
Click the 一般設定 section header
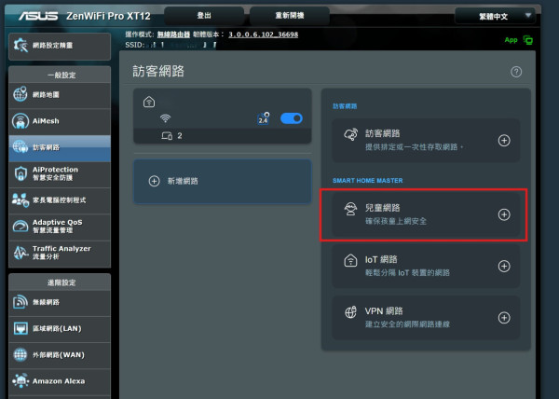point(61,76)
